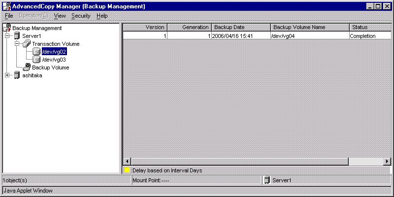Maximize the AdvancedCopy Manager window

click(378, 7)
